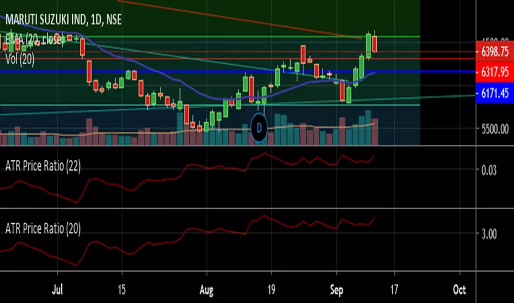Viewport: 514px width, 303px height.
Task: Click the dividend 'D' marker on chart
Action: [x=259, y=128]
